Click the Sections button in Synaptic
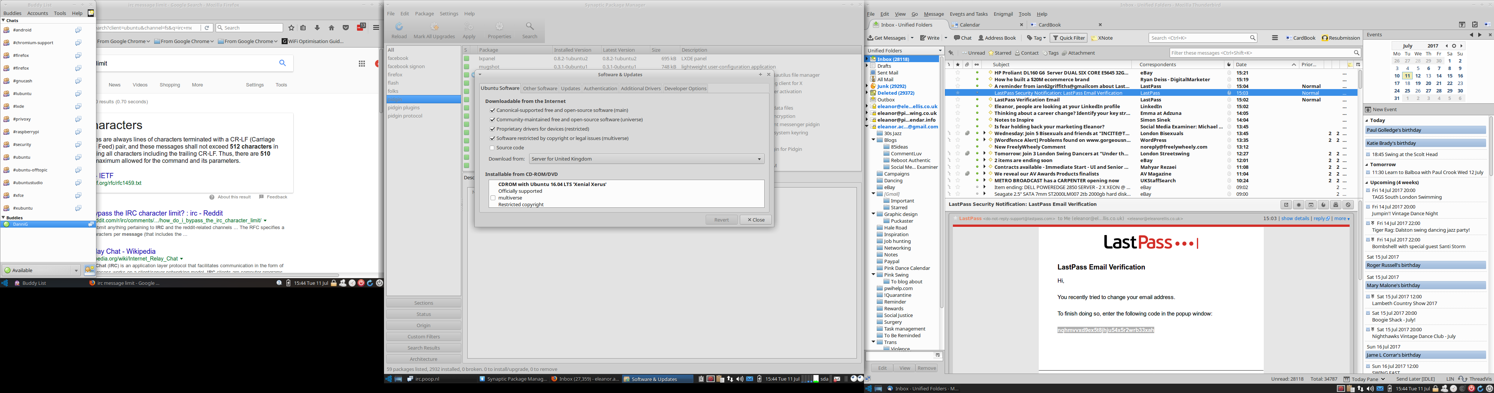The width and height of the screenshot is (1494, 393). tap(423, 303)
